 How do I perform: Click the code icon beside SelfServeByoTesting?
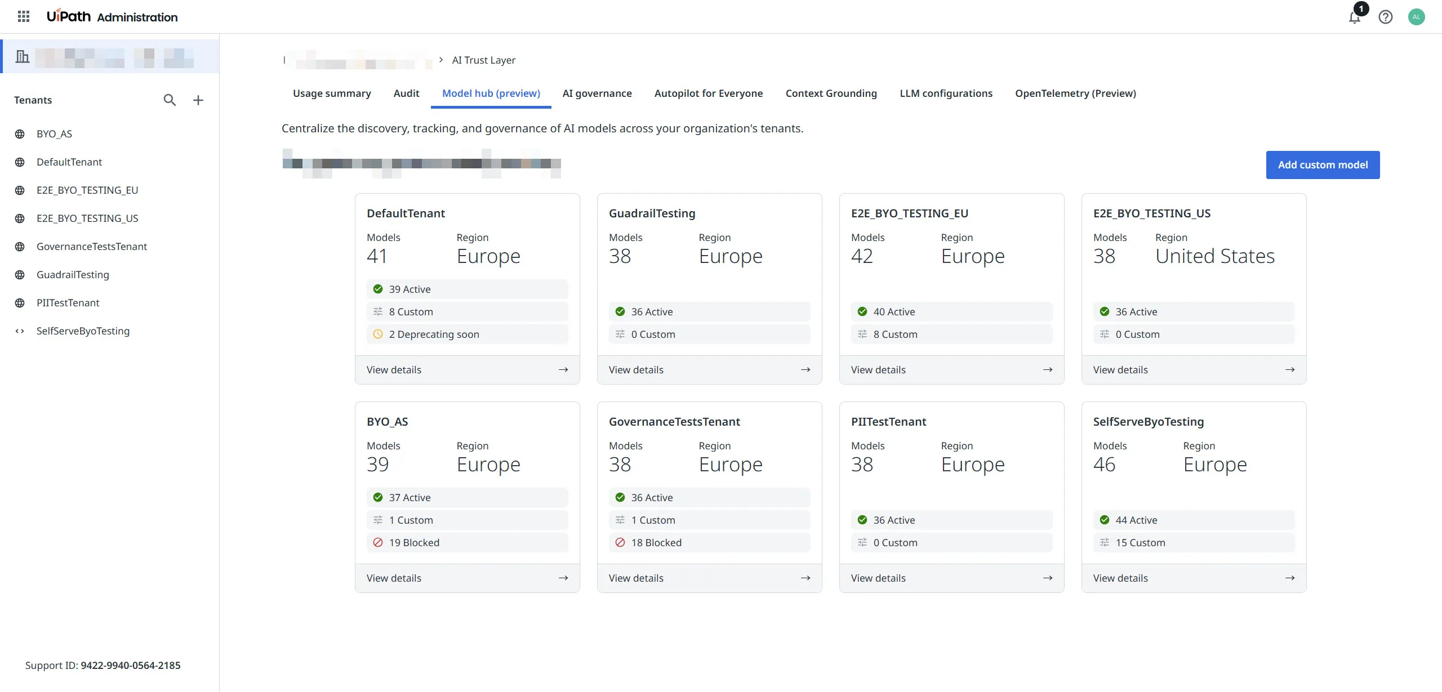(x=20, y=331)
